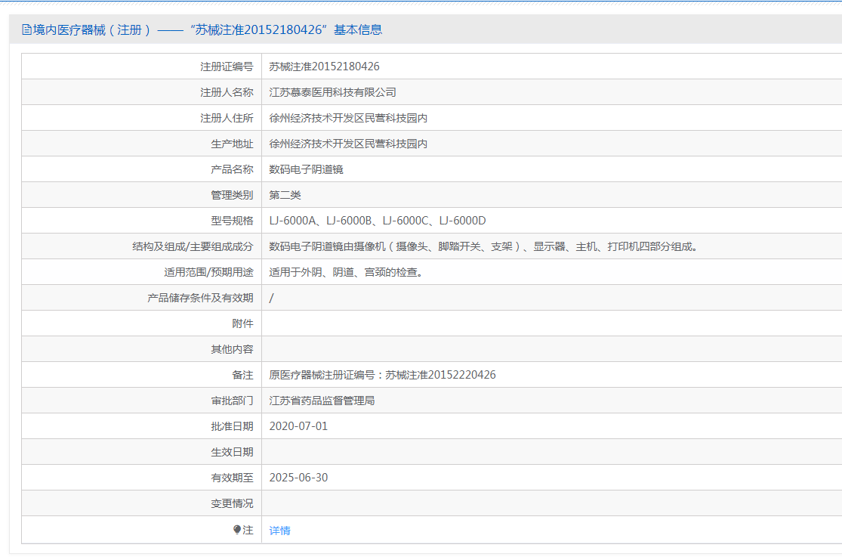Viewport: 842px width, 557px height.
Task: Select approving department 江苏省药品监督管理局
Action: click(322, 401)
